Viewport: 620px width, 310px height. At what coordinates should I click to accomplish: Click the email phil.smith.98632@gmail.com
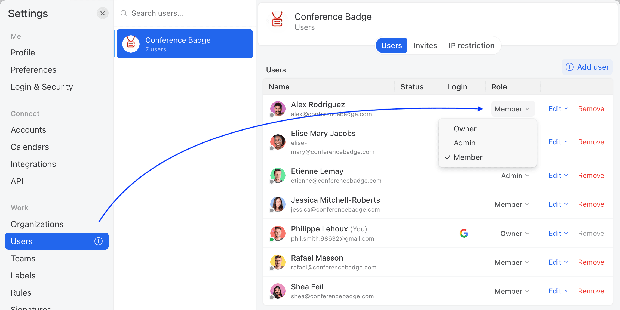(x=332, y=238)
